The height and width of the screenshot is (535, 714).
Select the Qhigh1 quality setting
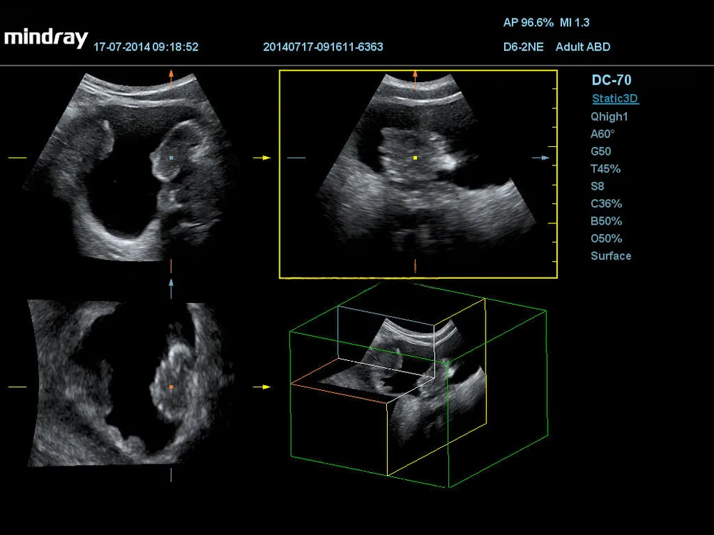[609, 116]
